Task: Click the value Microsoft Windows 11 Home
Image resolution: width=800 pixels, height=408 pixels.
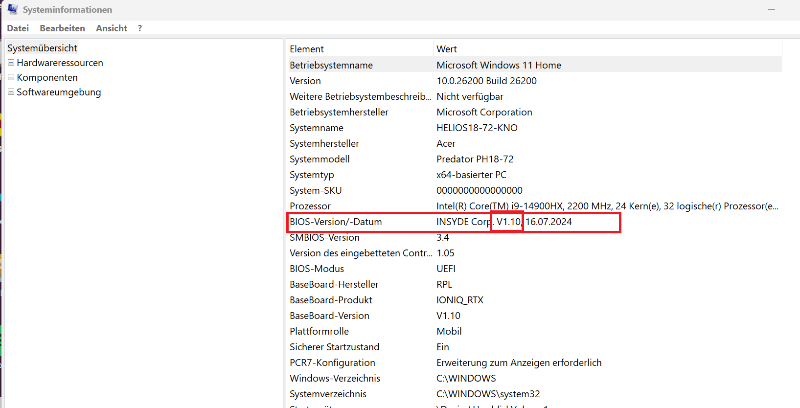Action: [499, 65]
